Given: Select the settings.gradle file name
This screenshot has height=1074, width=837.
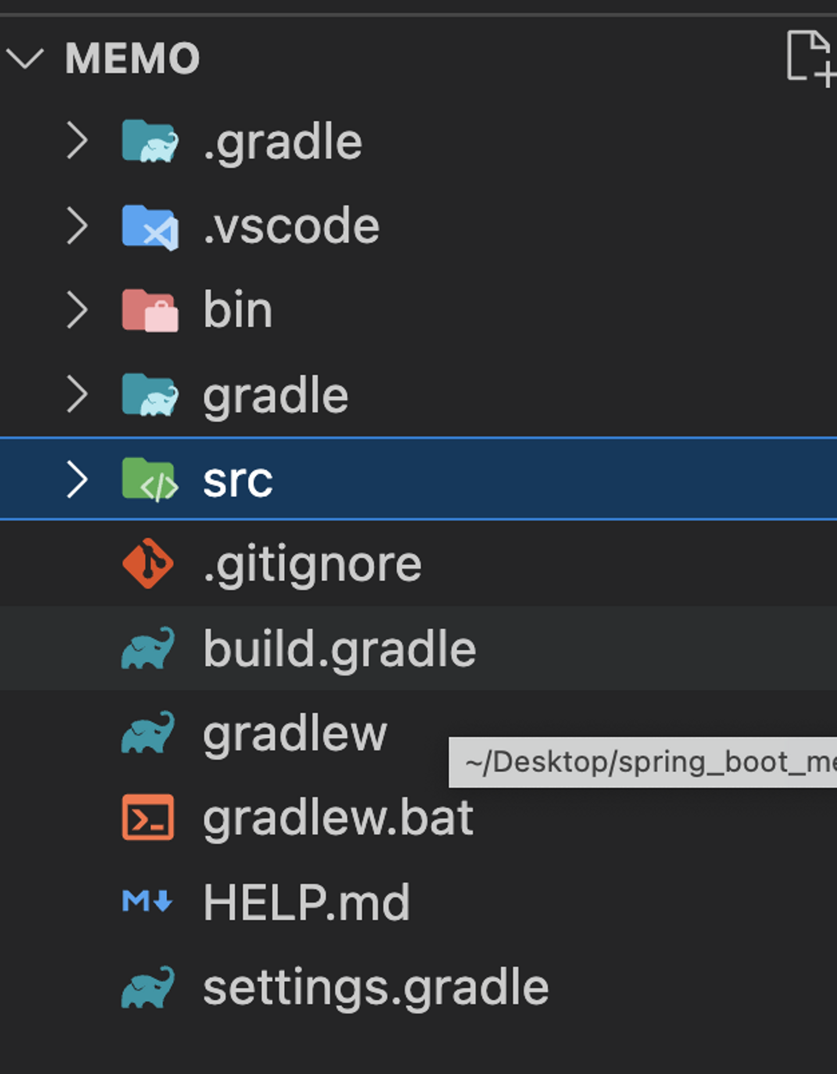Looking at the screenshot, I should click(375, 987).
